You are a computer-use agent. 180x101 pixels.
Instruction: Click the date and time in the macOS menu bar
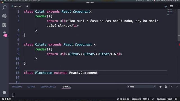[x=160, y=1]
